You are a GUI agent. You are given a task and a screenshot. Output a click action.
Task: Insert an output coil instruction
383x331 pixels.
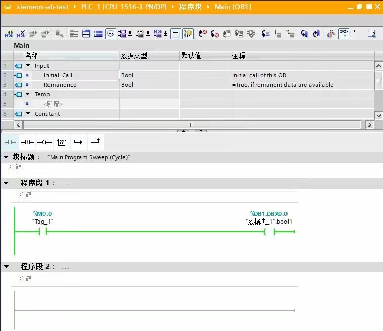(x=44, y=143)
